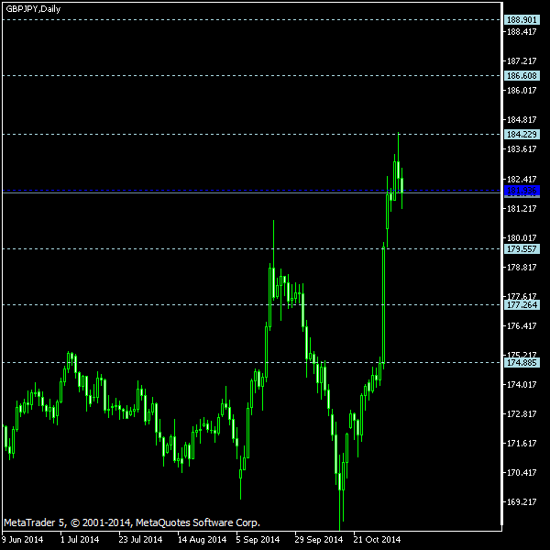Click the 29 Sep 2014 date label

point(319,540)
